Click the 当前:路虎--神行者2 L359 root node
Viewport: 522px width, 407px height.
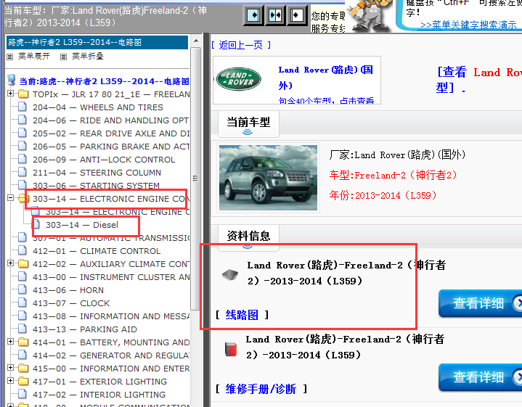coord(105,81)
